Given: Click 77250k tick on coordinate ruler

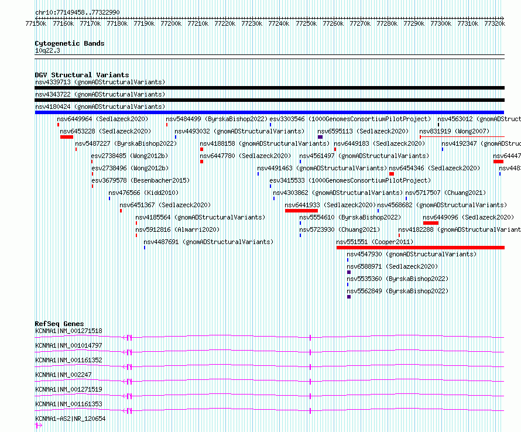Looking at the screenshot, I should point(306,23).
